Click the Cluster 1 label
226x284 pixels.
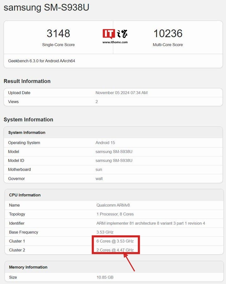(x=17, y=241)
